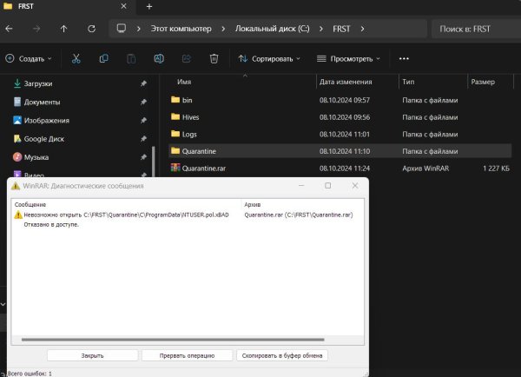Open new tab with plus button
The height and width of the screenshot is (377, 521).
148,6
